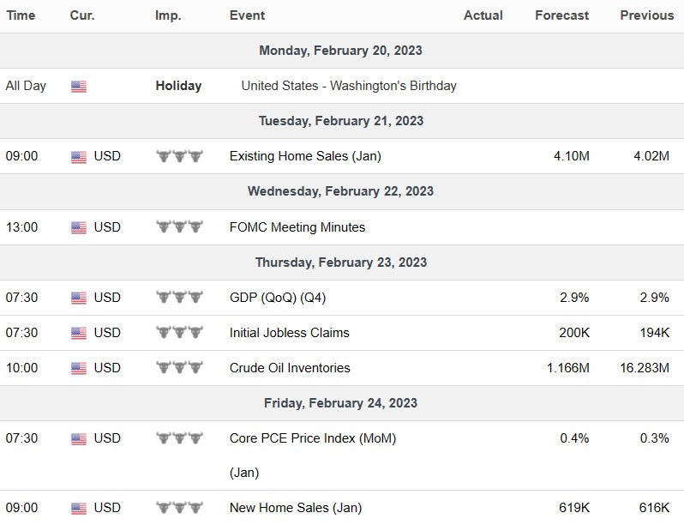Open the Crude Oil Inventories event
Screen dimensions: 684x525
[x=290, y=368]
